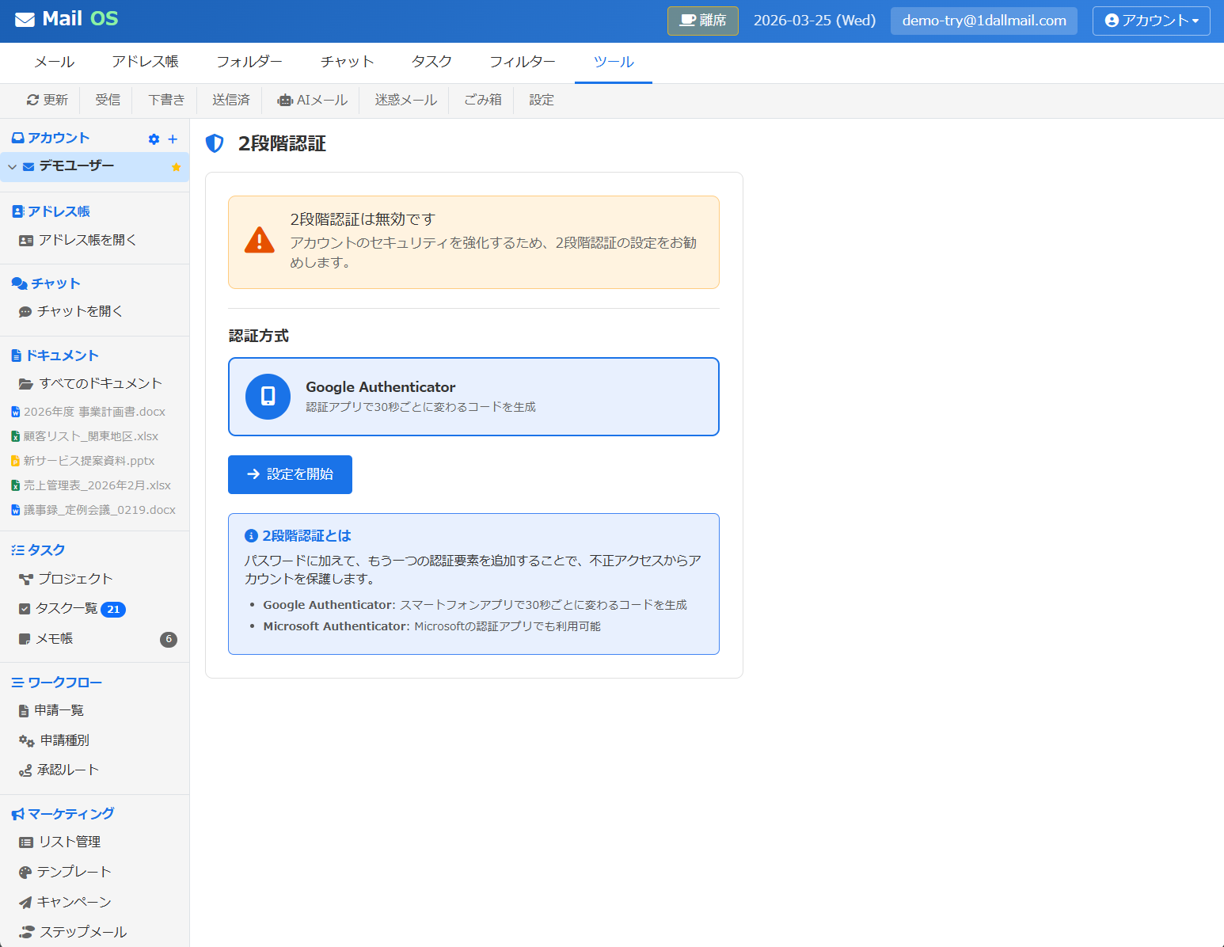The width and height of the screenshot is (1224, 947).
Task: Switch to the チャット navigation tab
Action: 347,61
